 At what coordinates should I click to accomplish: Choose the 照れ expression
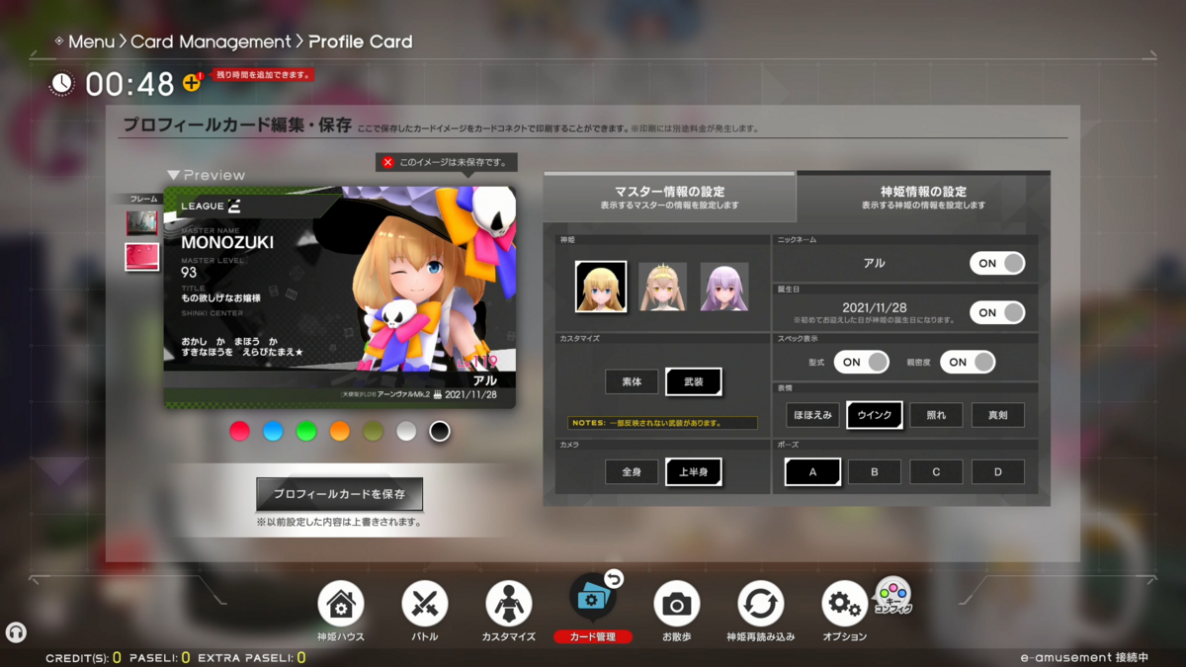[936, 415]
